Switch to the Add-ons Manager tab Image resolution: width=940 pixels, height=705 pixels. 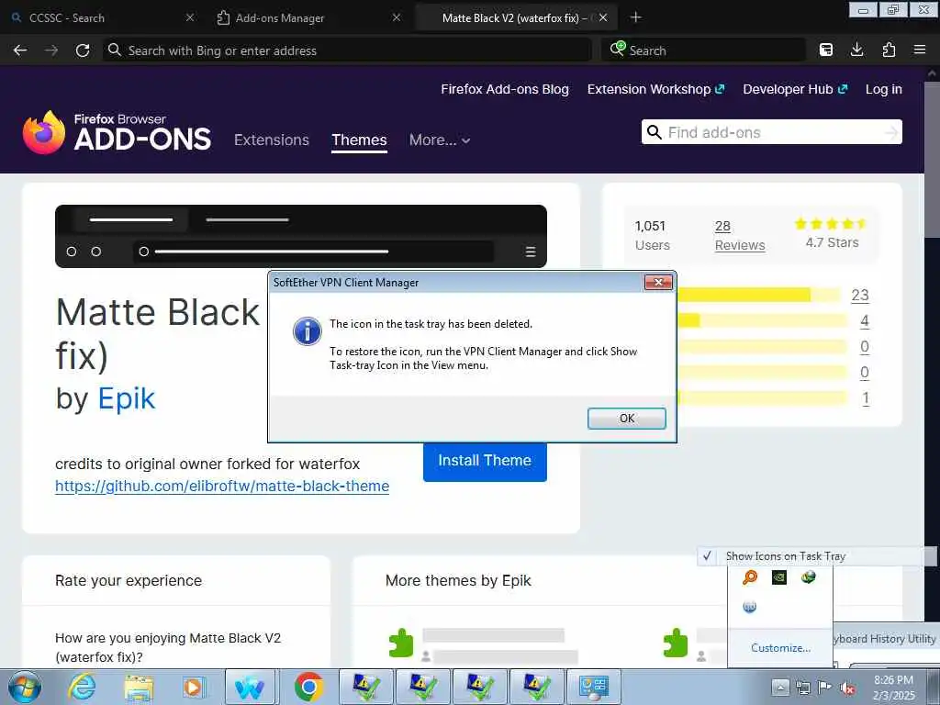click(x=308, y=18)
